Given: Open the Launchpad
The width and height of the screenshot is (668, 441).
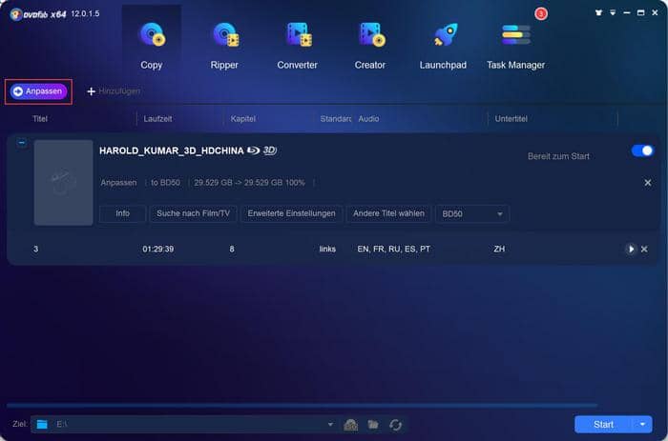Looking at the screenshot, I should (x=443, y=46).
